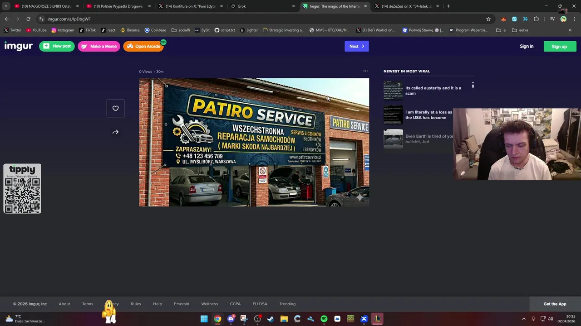Viewport: 581px width, 326px height.
Task: Open the Emerald footer link
Action: (182, 304)
